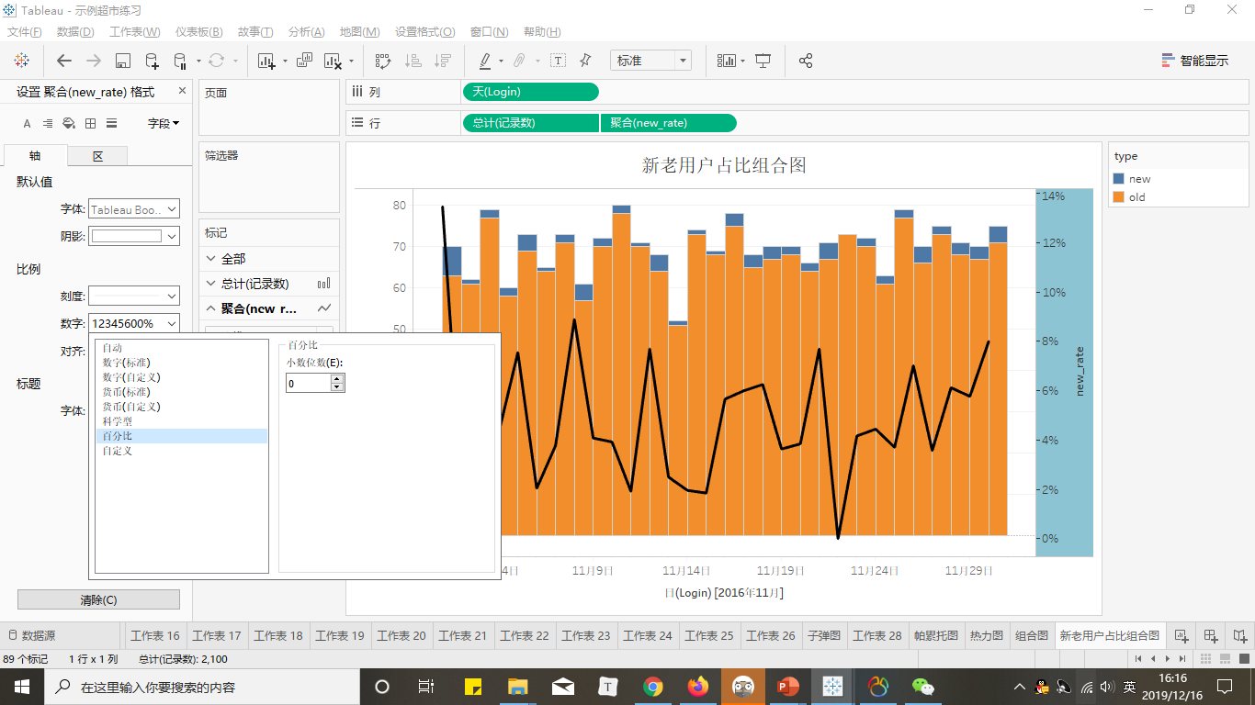Click the new worksheet toolbar icon

click(266, 61)
